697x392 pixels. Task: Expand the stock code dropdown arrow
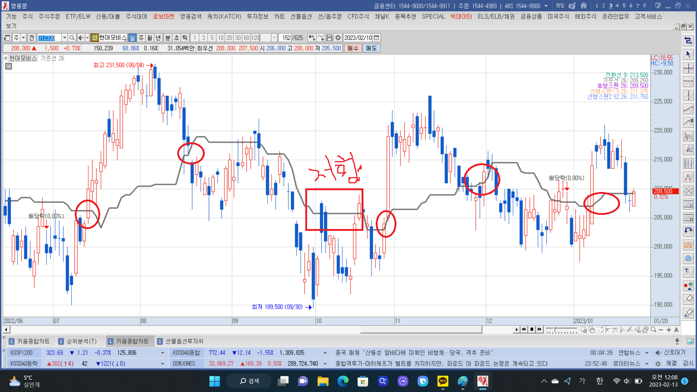64,38
